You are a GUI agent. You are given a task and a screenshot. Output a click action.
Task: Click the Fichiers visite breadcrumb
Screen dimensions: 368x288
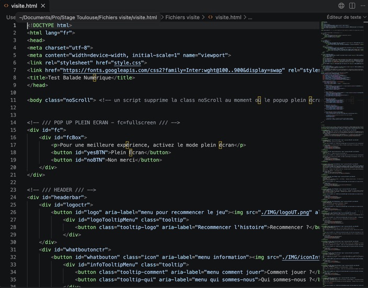(182, 17)
